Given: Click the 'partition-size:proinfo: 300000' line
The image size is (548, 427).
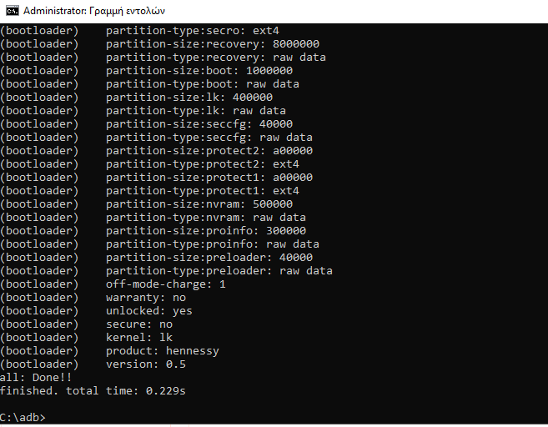Looking at the screenshot, I should tap(205, 230).
